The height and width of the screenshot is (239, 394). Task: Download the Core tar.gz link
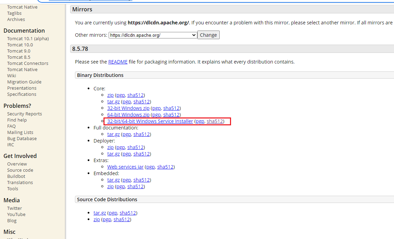[x=113, y=102]
